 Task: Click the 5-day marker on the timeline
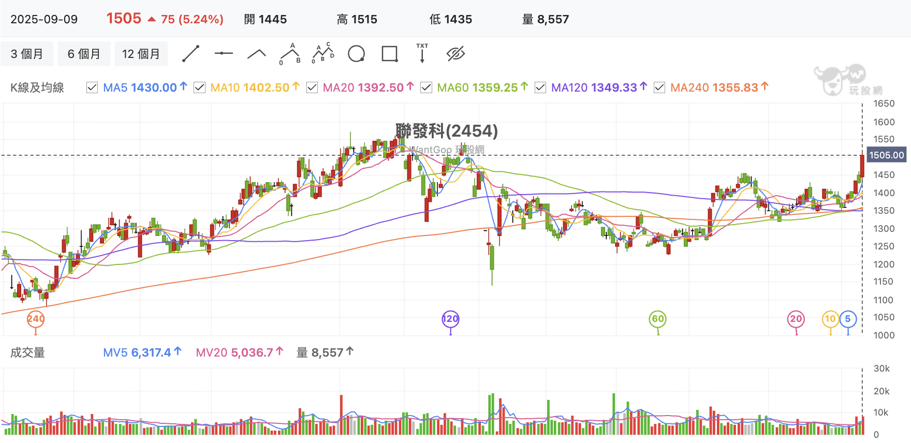[848, 319]
